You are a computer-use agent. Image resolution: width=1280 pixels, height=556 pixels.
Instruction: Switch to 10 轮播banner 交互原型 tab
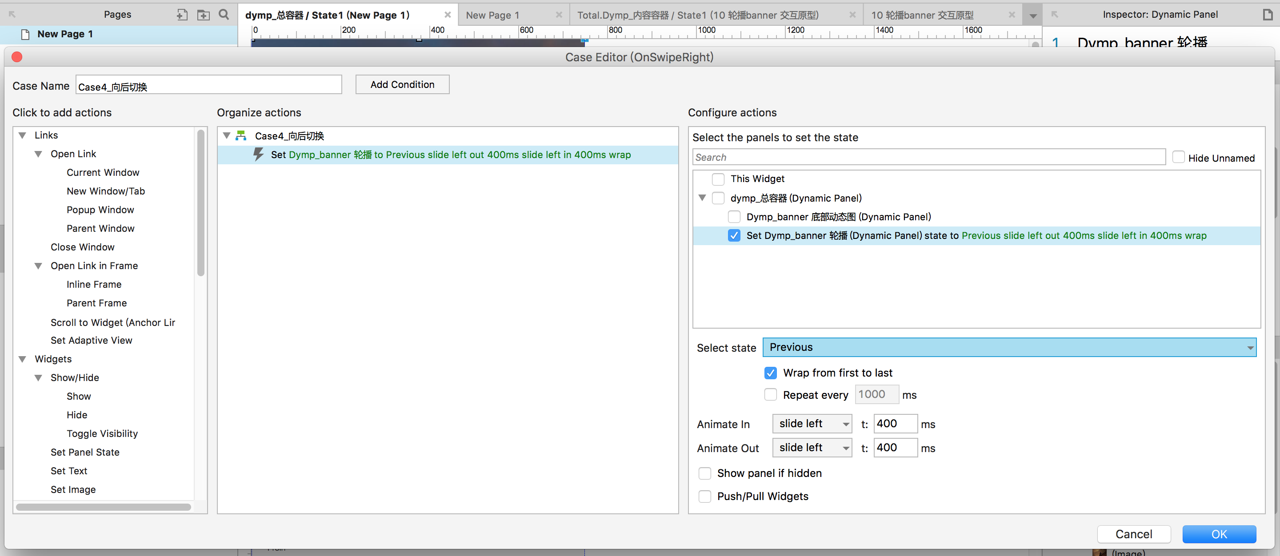922,15
